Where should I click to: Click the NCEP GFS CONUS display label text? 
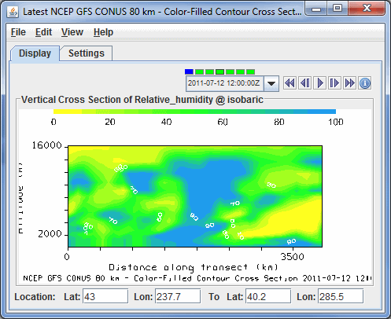point(197,278)
